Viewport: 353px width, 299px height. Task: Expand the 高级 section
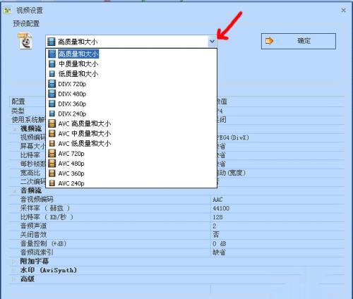pyautogui.click(x=13, y=279)
